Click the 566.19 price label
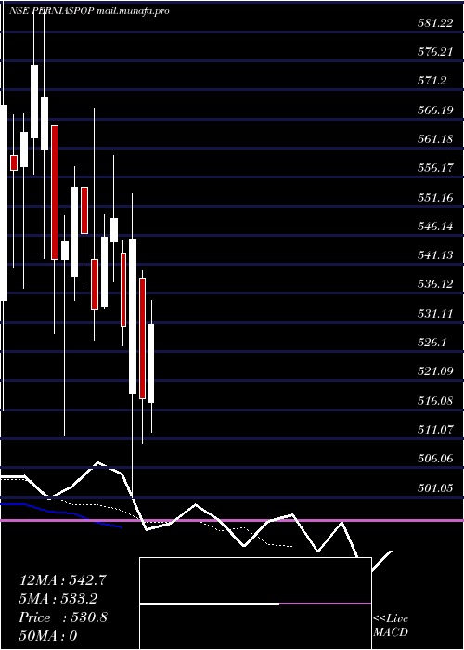Image resolution: width=464 pixels, height=650 pixels. click(x=435, y=110)
